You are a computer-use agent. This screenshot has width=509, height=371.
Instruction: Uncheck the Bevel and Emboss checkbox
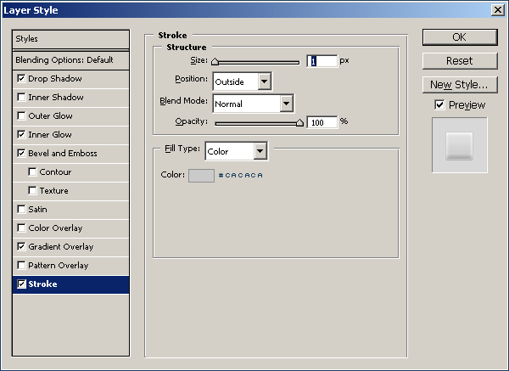pyautogui.click(x=21, y=154)
